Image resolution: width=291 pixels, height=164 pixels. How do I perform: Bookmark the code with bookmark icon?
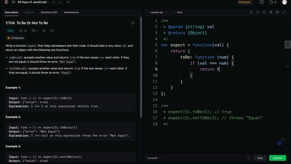tap(251, 12)
